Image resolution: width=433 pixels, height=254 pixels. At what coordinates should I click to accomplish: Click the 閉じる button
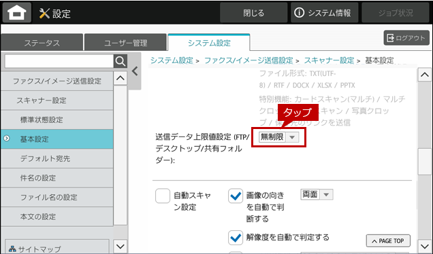[253, 13]
